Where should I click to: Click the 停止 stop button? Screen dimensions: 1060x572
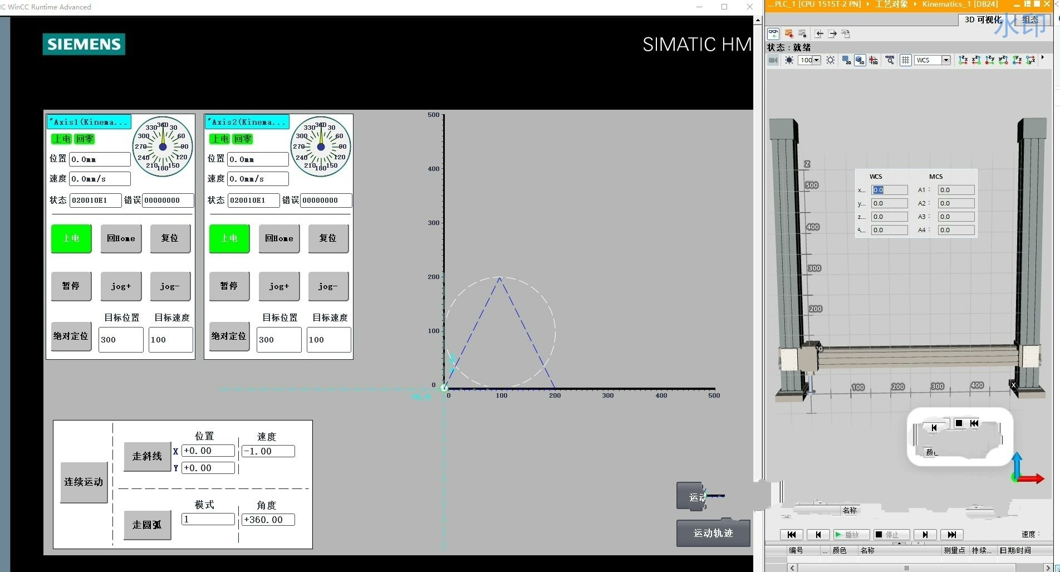[891, 535]
